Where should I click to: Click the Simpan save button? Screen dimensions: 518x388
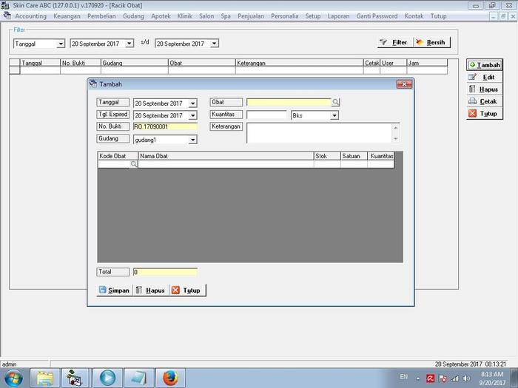pyautogui.click(x=114, y=290)
